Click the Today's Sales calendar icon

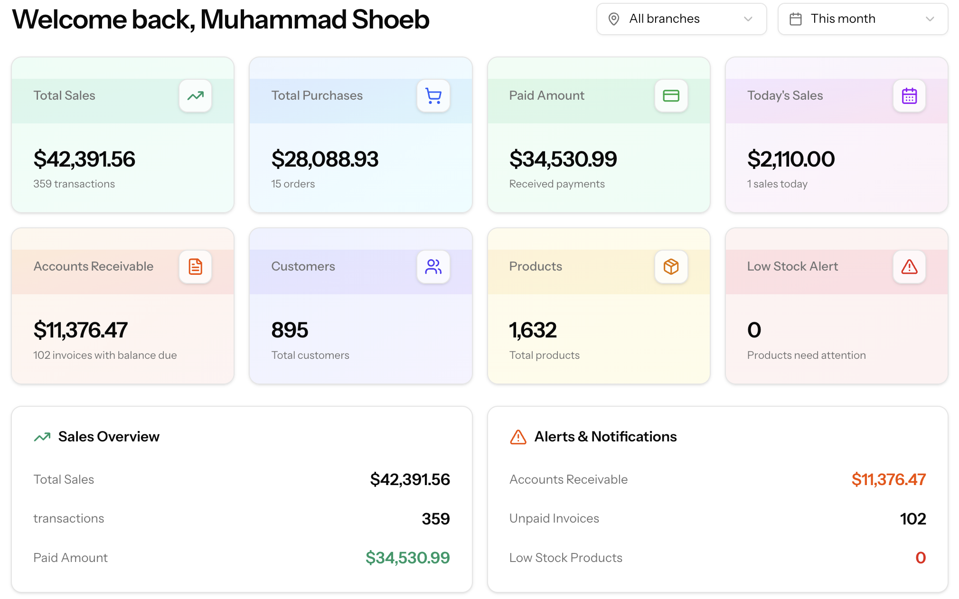(x=909, y=96)
